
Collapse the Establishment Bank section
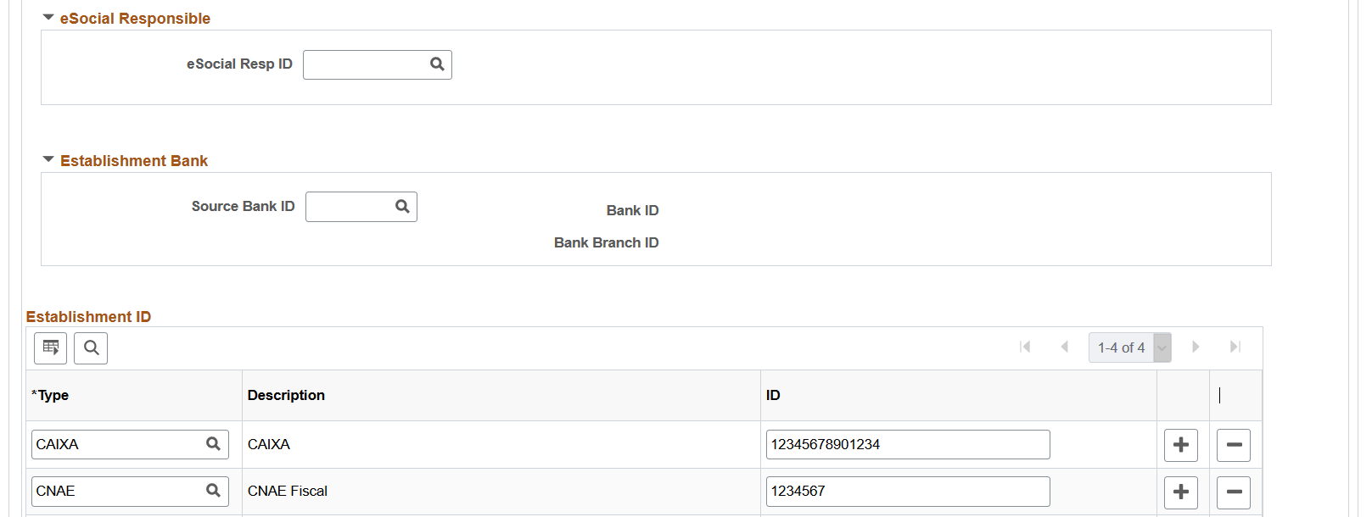point(48,160)
